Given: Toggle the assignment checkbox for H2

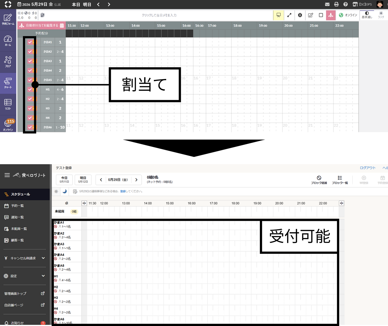Looking at the screenshot, I should (x=30, y=99).
